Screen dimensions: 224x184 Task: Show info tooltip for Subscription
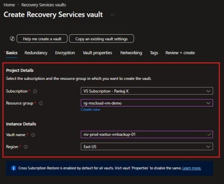35,91
